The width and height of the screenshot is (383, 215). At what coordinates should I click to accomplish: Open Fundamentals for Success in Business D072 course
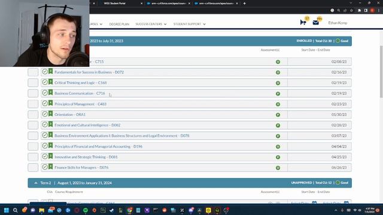coord(89,72)
